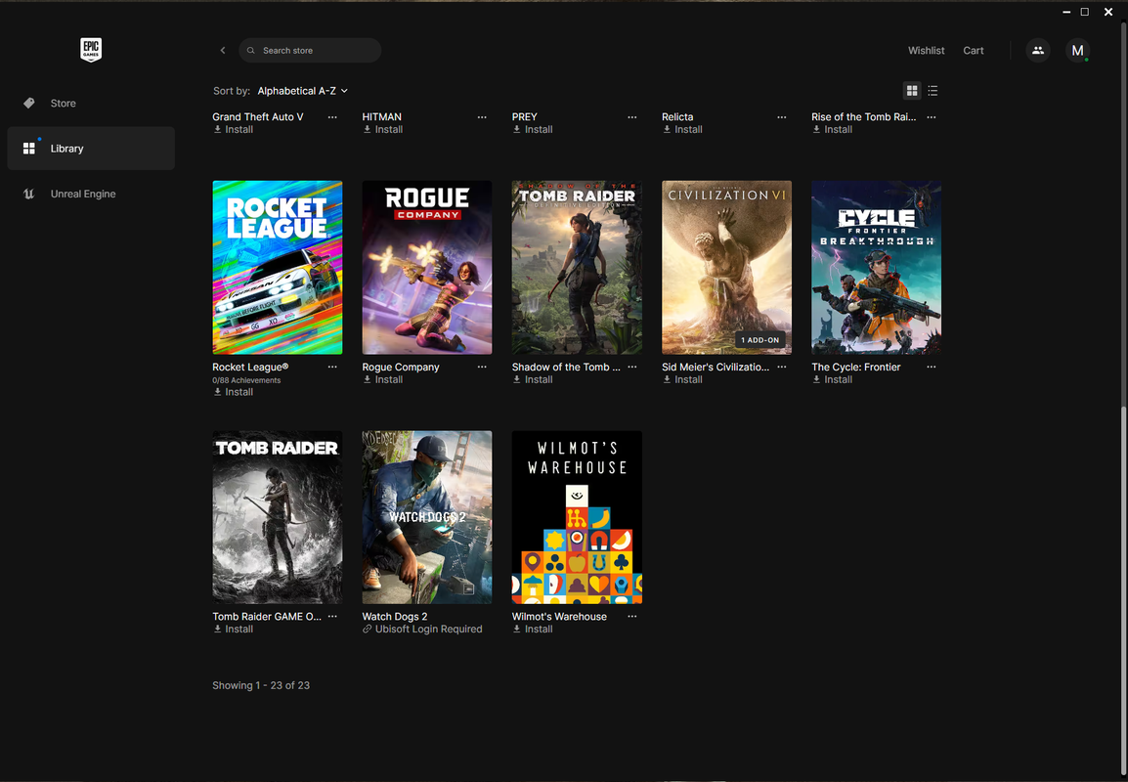Screen dimensions: 1128x782
Task: Open options menu for Wilmot's Warehouse
Action: click(x=631, y=617)
